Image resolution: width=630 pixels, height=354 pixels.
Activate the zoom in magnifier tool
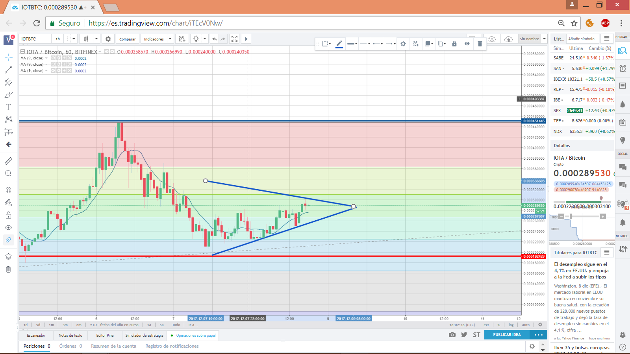[x=8, y=173]
